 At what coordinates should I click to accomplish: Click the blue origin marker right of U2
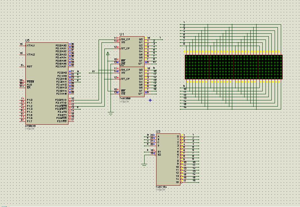pyautogui.click(x=150, y=100)
